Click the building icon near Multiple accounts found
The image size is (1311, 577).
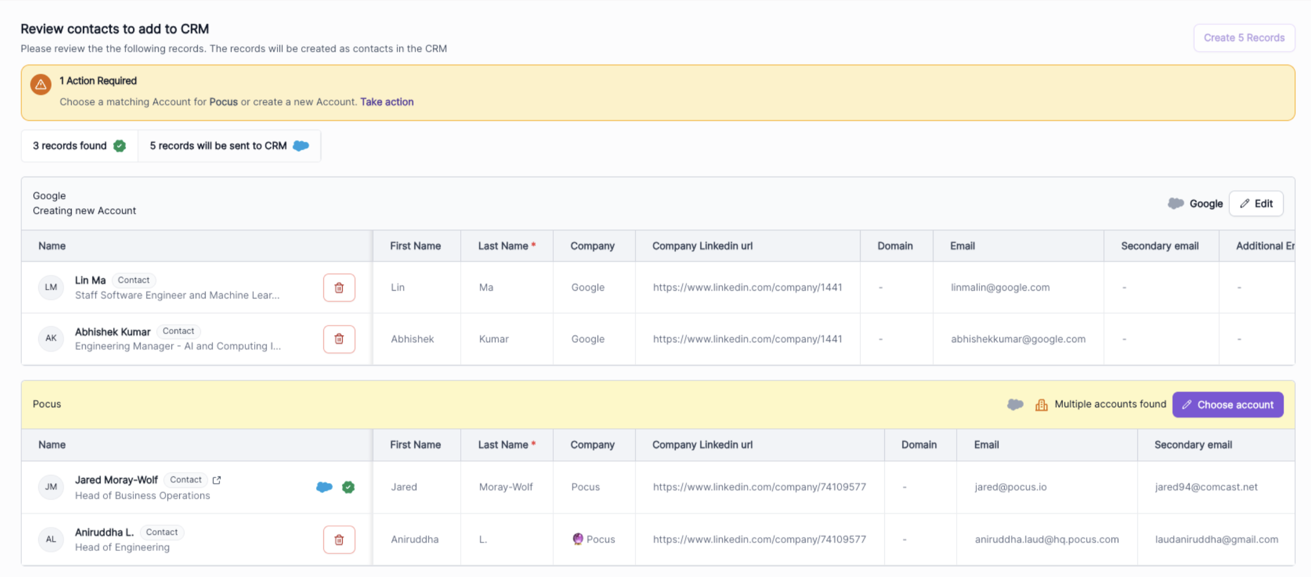pos(1041,405)
